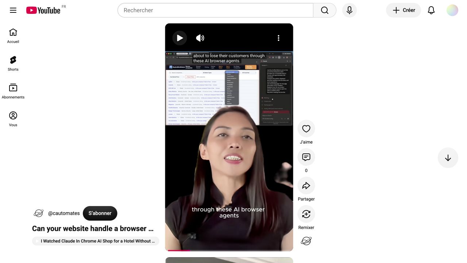Like this Short with the heart
Image resolution: width=467 pixels, height=263 pixels.
[x=306, y=129]
